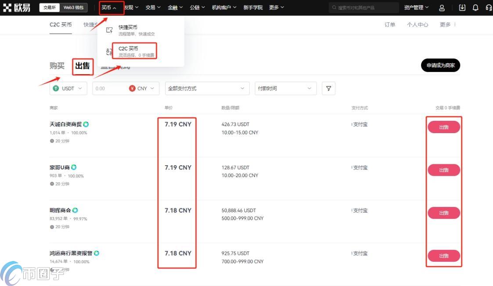Open the user profile icon

point(442,7)
